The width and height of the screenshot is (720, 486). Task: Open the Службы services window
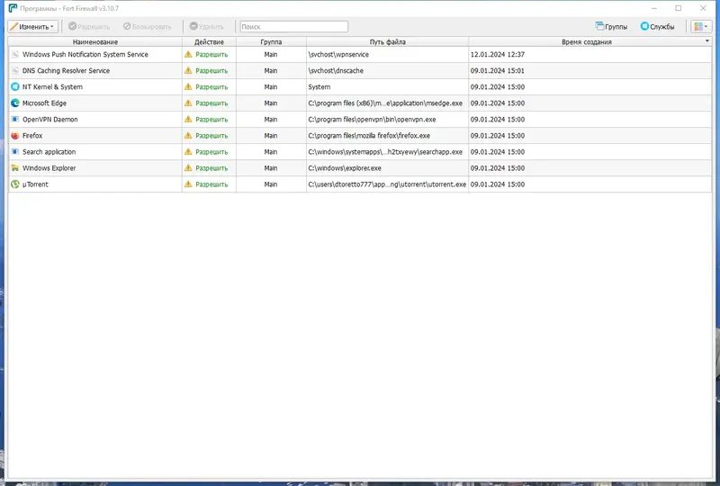pyautogui.click(x=658, y=27)
